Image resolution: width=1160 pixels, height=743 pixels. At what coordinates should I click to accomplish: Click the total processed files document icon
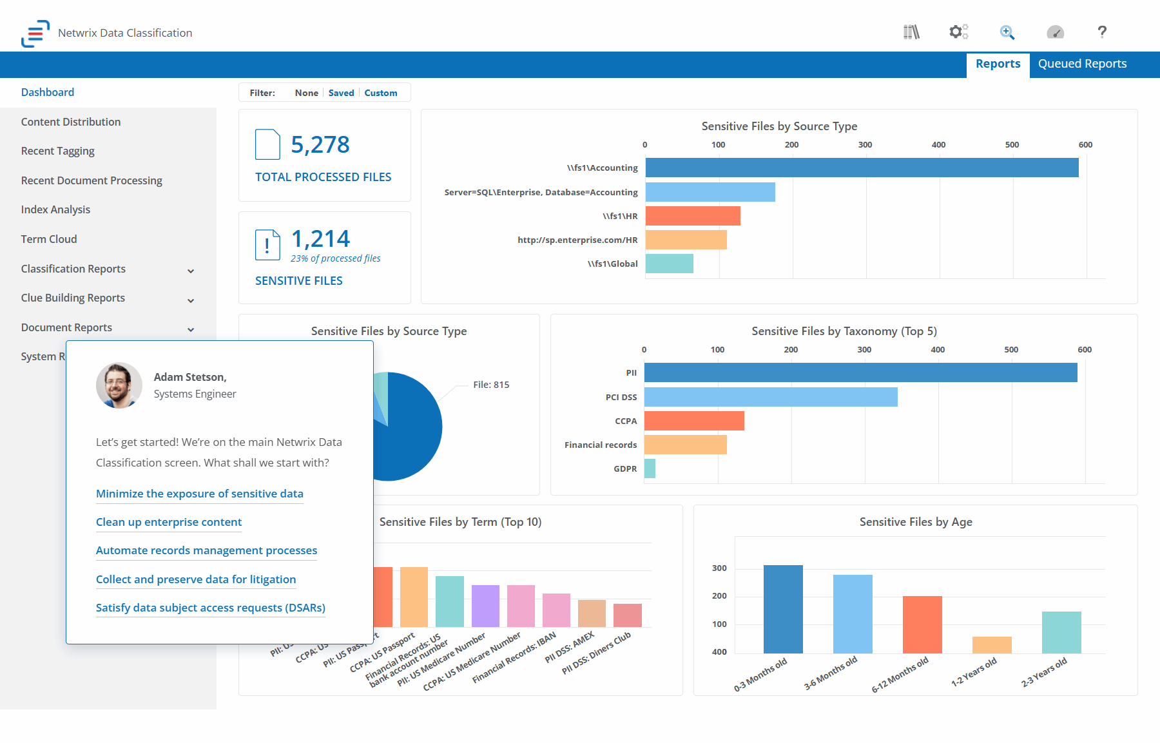pyautogui.click(x=267, y=144)
